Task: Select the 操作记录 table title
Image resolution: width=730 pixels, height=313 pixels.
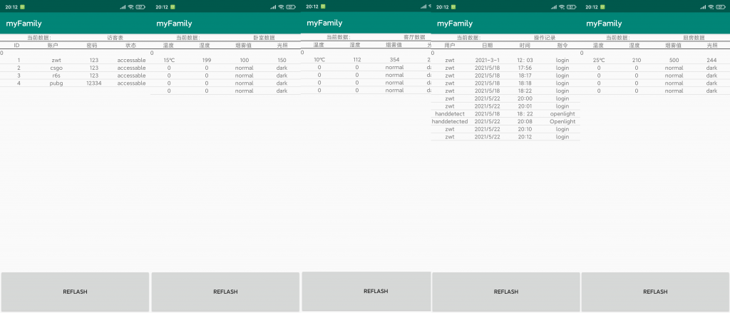Action: (x=544, y=38)
